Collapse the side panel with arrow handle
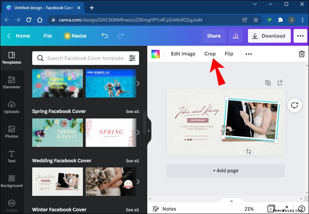This screenshot has width=309, height=214. click(x=149, y=131)
